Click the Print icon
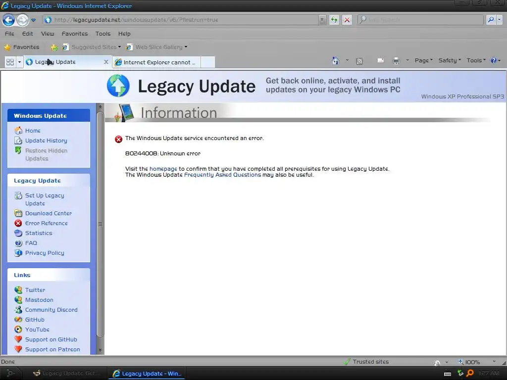The width and height of the screenshot is (507, 380). pos(396,61)
